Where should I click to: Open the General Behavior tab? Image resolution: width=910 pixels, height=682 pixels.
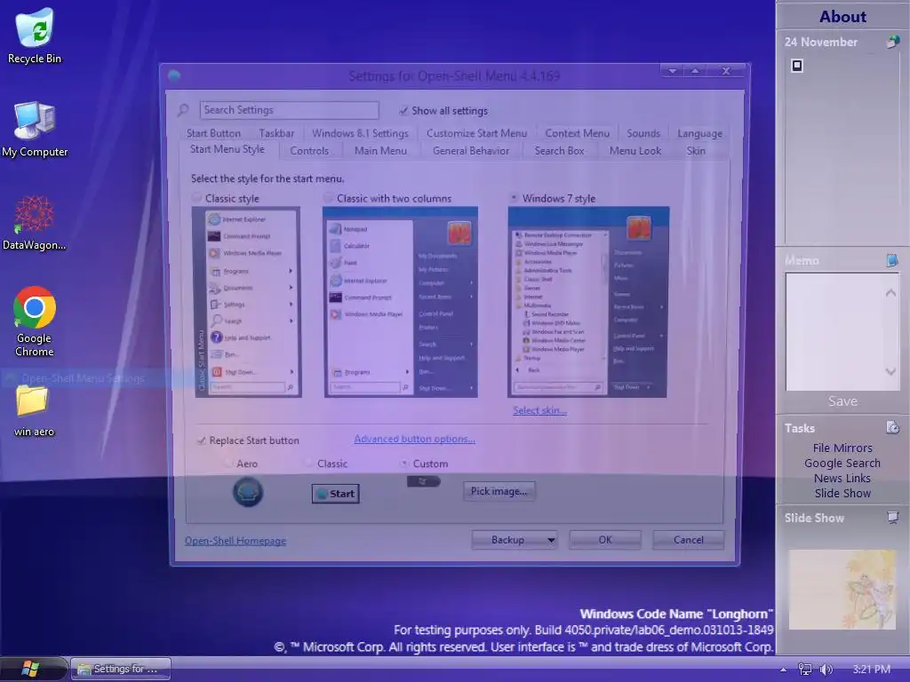pyautogui.click(x=471, y=151)
